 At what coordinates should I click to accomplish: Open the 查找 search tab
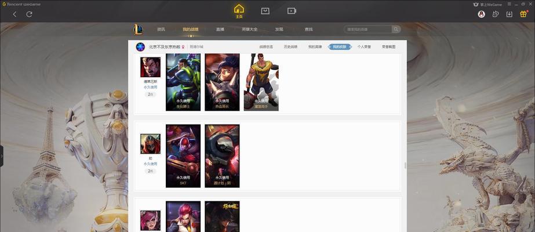[x=308, y=30]
